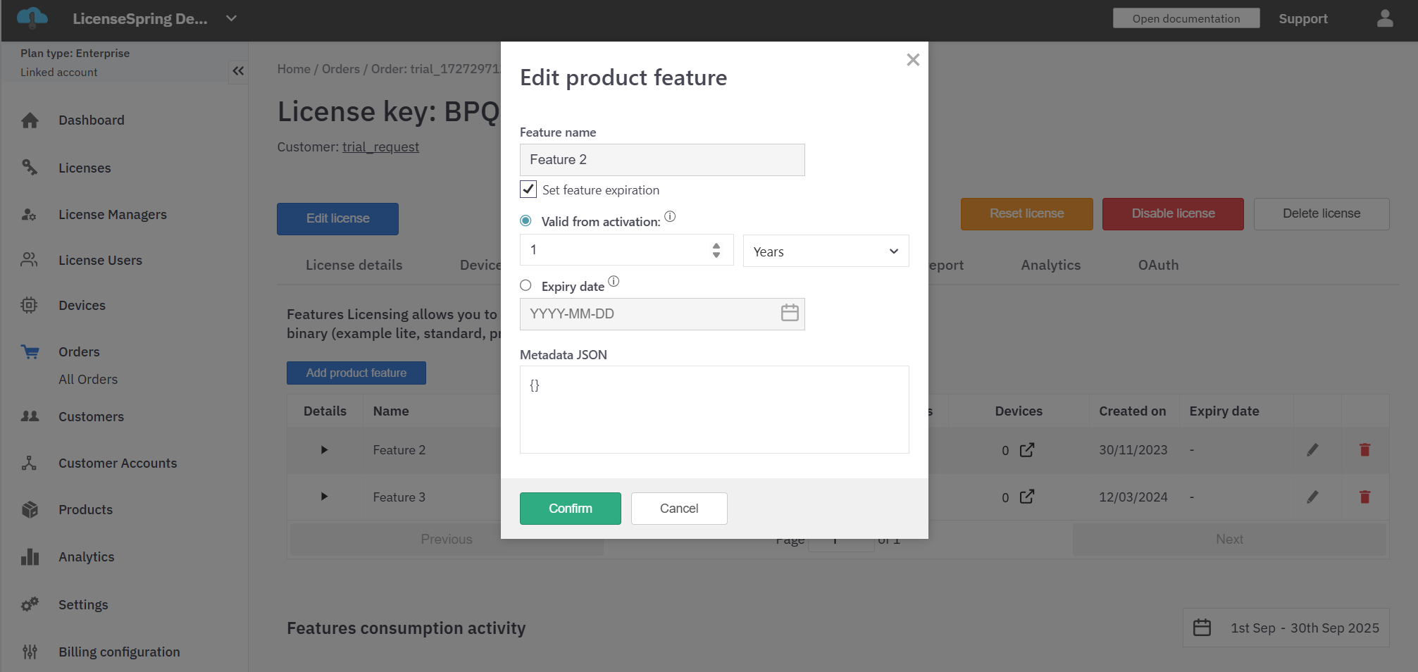Click the info icon next to Valid from activation
This screenshot has height=672, width=1418.
[x=670, y=217]
